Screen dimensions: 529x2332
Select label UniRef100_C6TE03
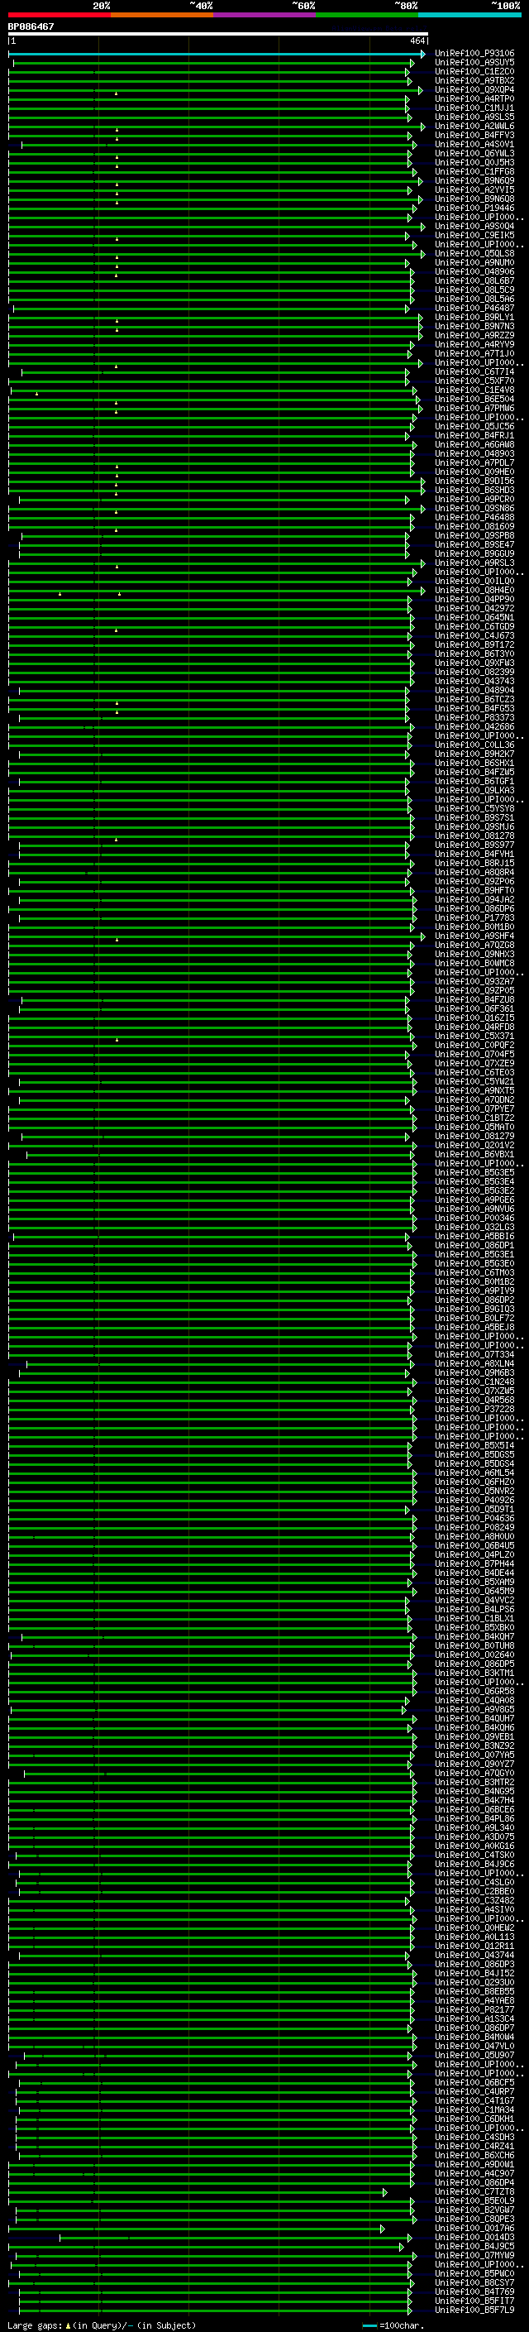474,1073
